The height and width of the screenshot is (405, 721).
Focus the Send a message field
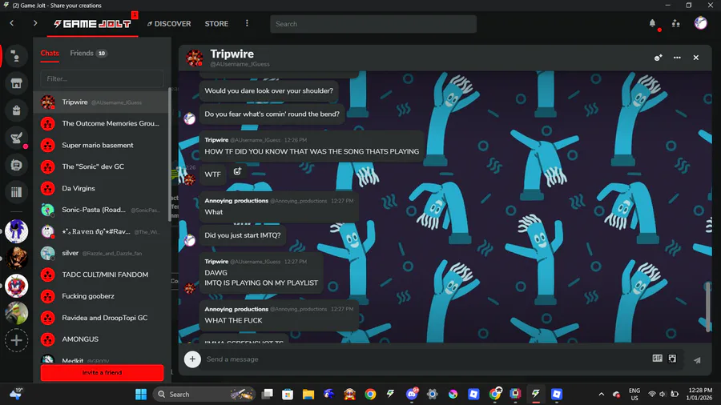click(425, 359)
